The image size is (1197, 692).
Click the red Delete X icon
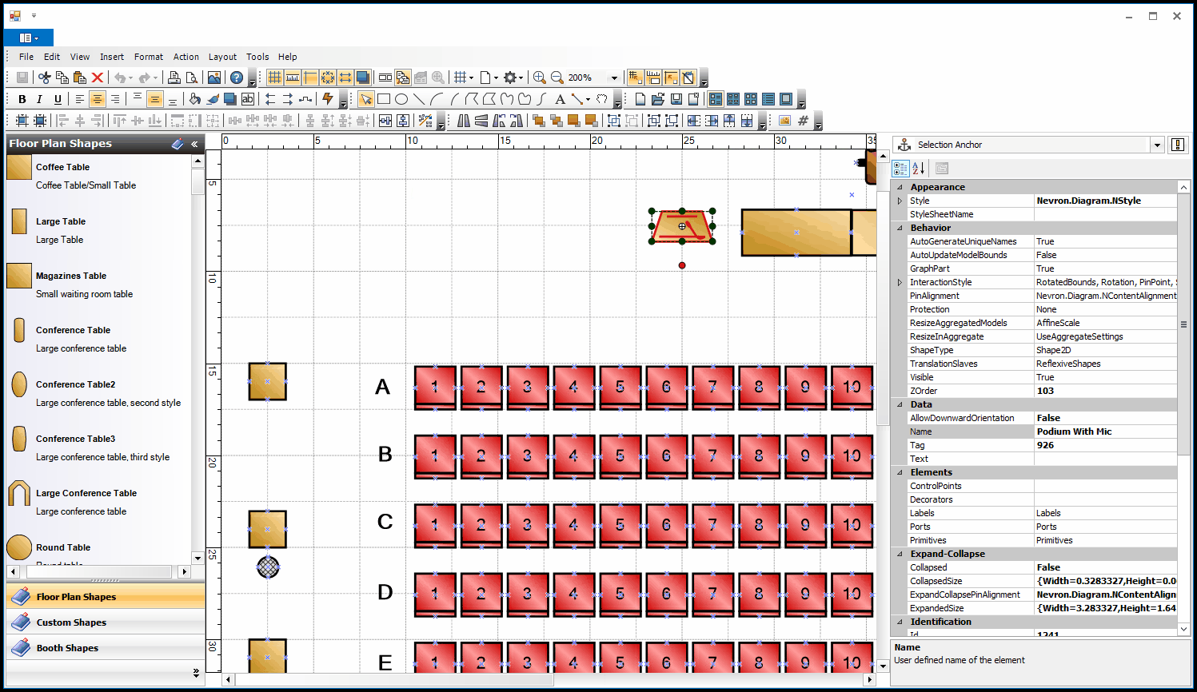[x=98, y=78]
